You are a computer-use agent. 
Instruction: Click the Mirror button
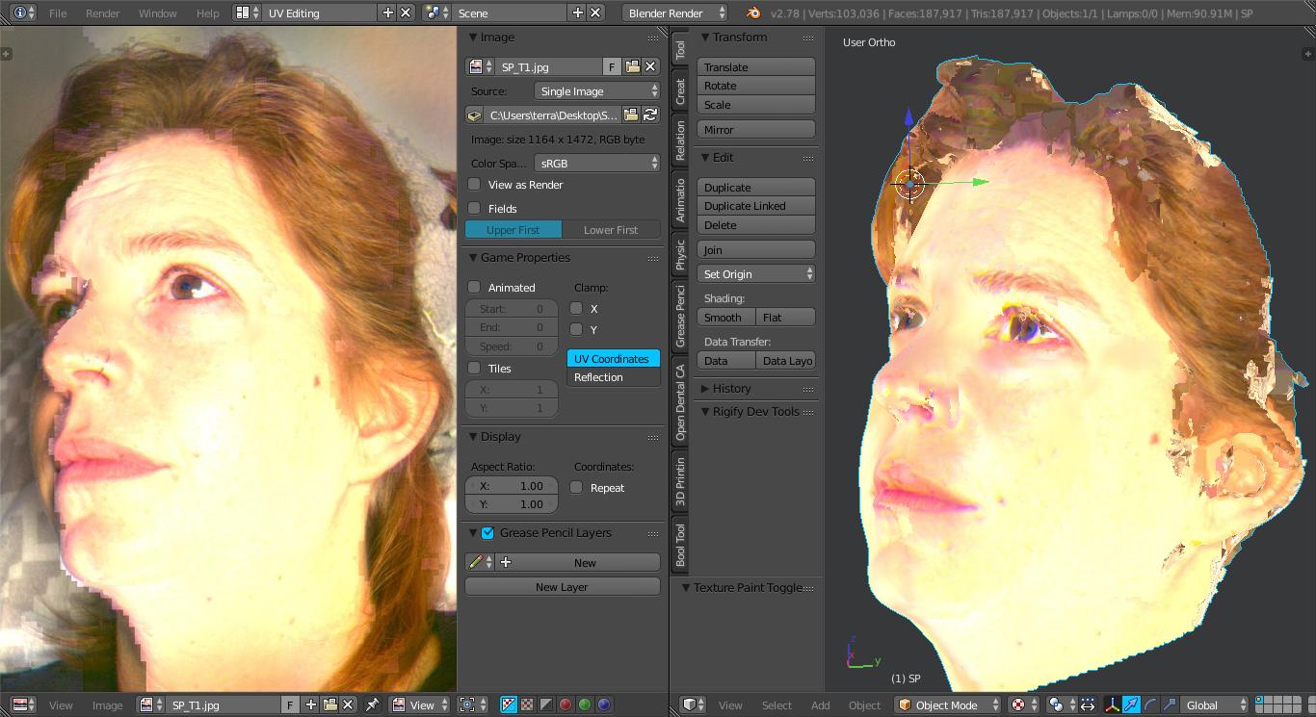coord(756,129)
